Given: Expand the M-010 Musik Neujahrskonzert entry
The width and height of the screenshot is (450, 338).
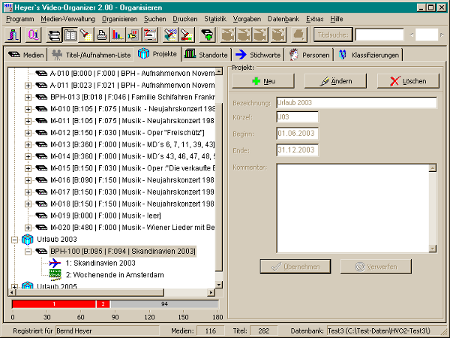Looking at the screenshot, I should pyautogui.click(x=28, y=109).
